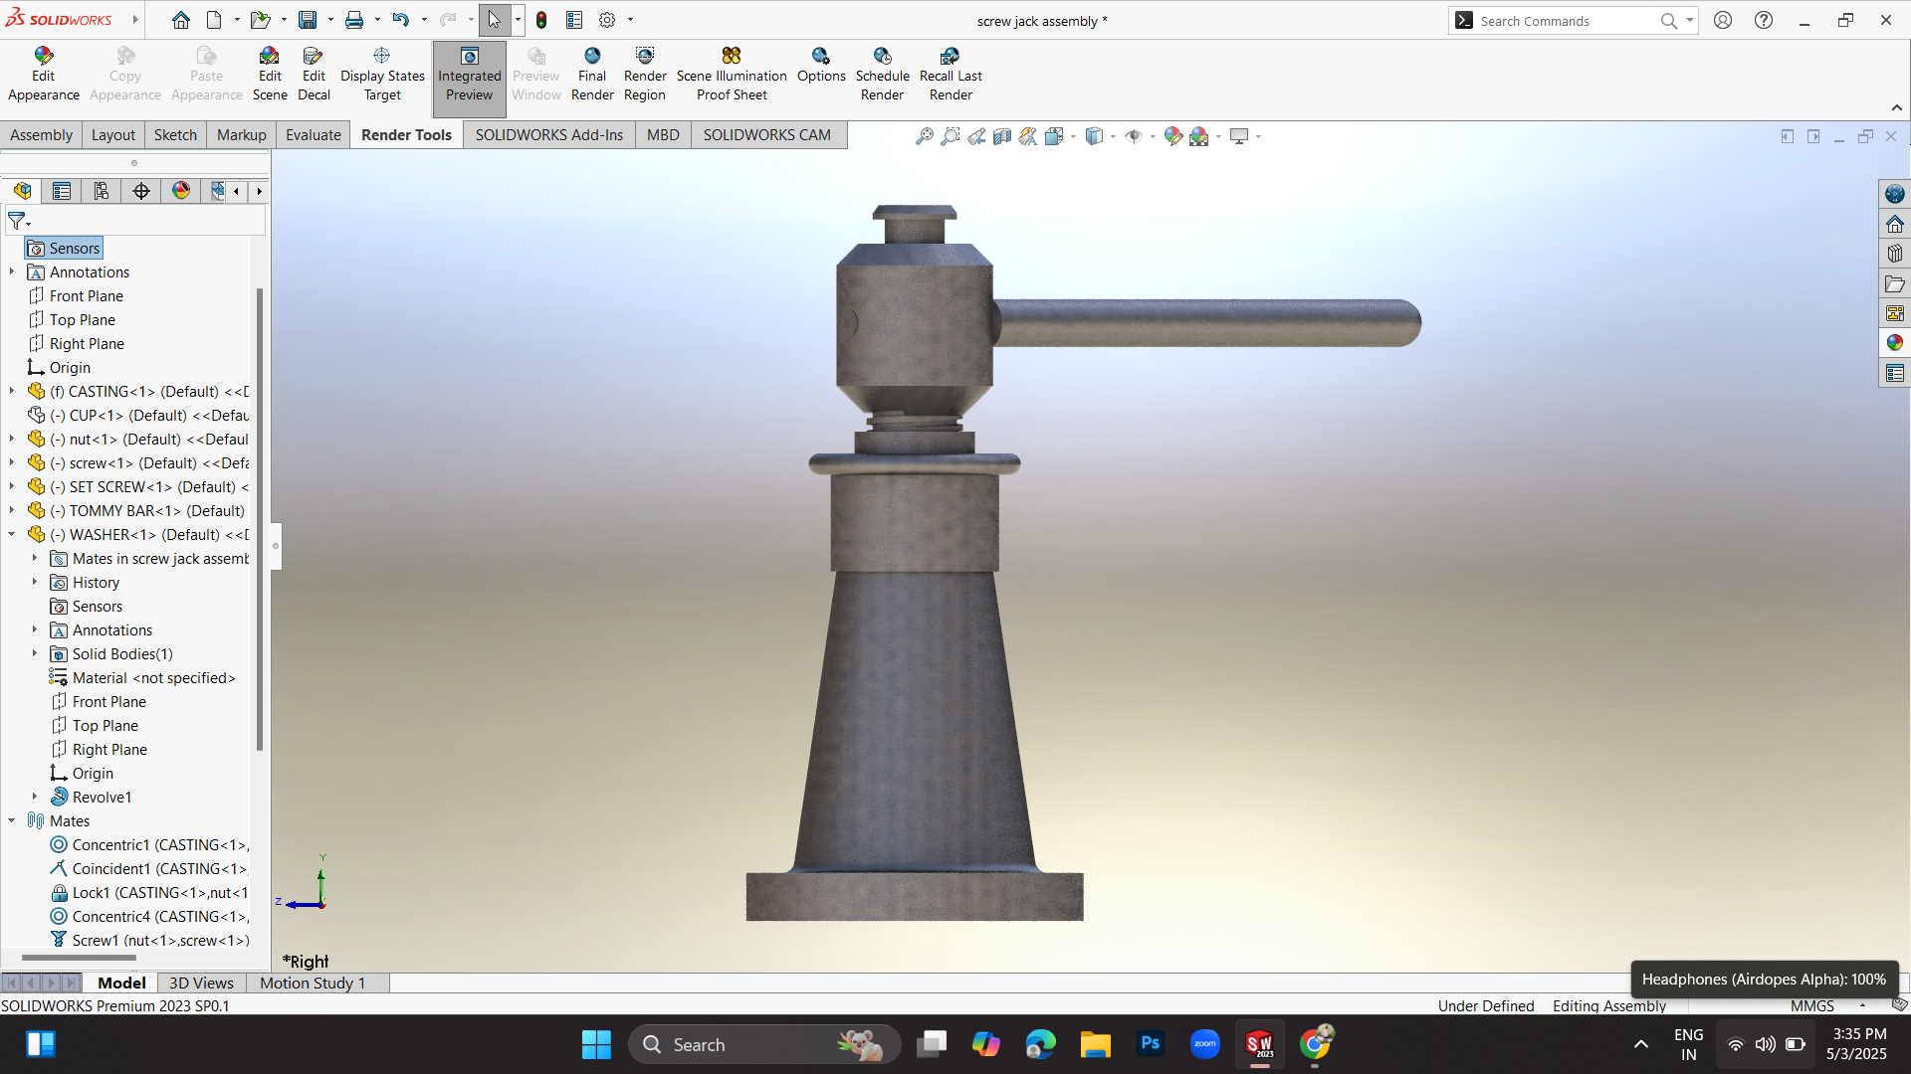This screenshot has height=1074, width=1911.
Task: Open the Design Library task pane
Action: coord(1894,254)
